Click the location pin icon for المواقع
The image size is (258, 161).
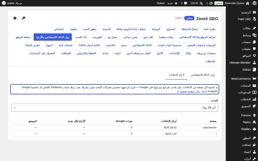click(x=254, y=56)
